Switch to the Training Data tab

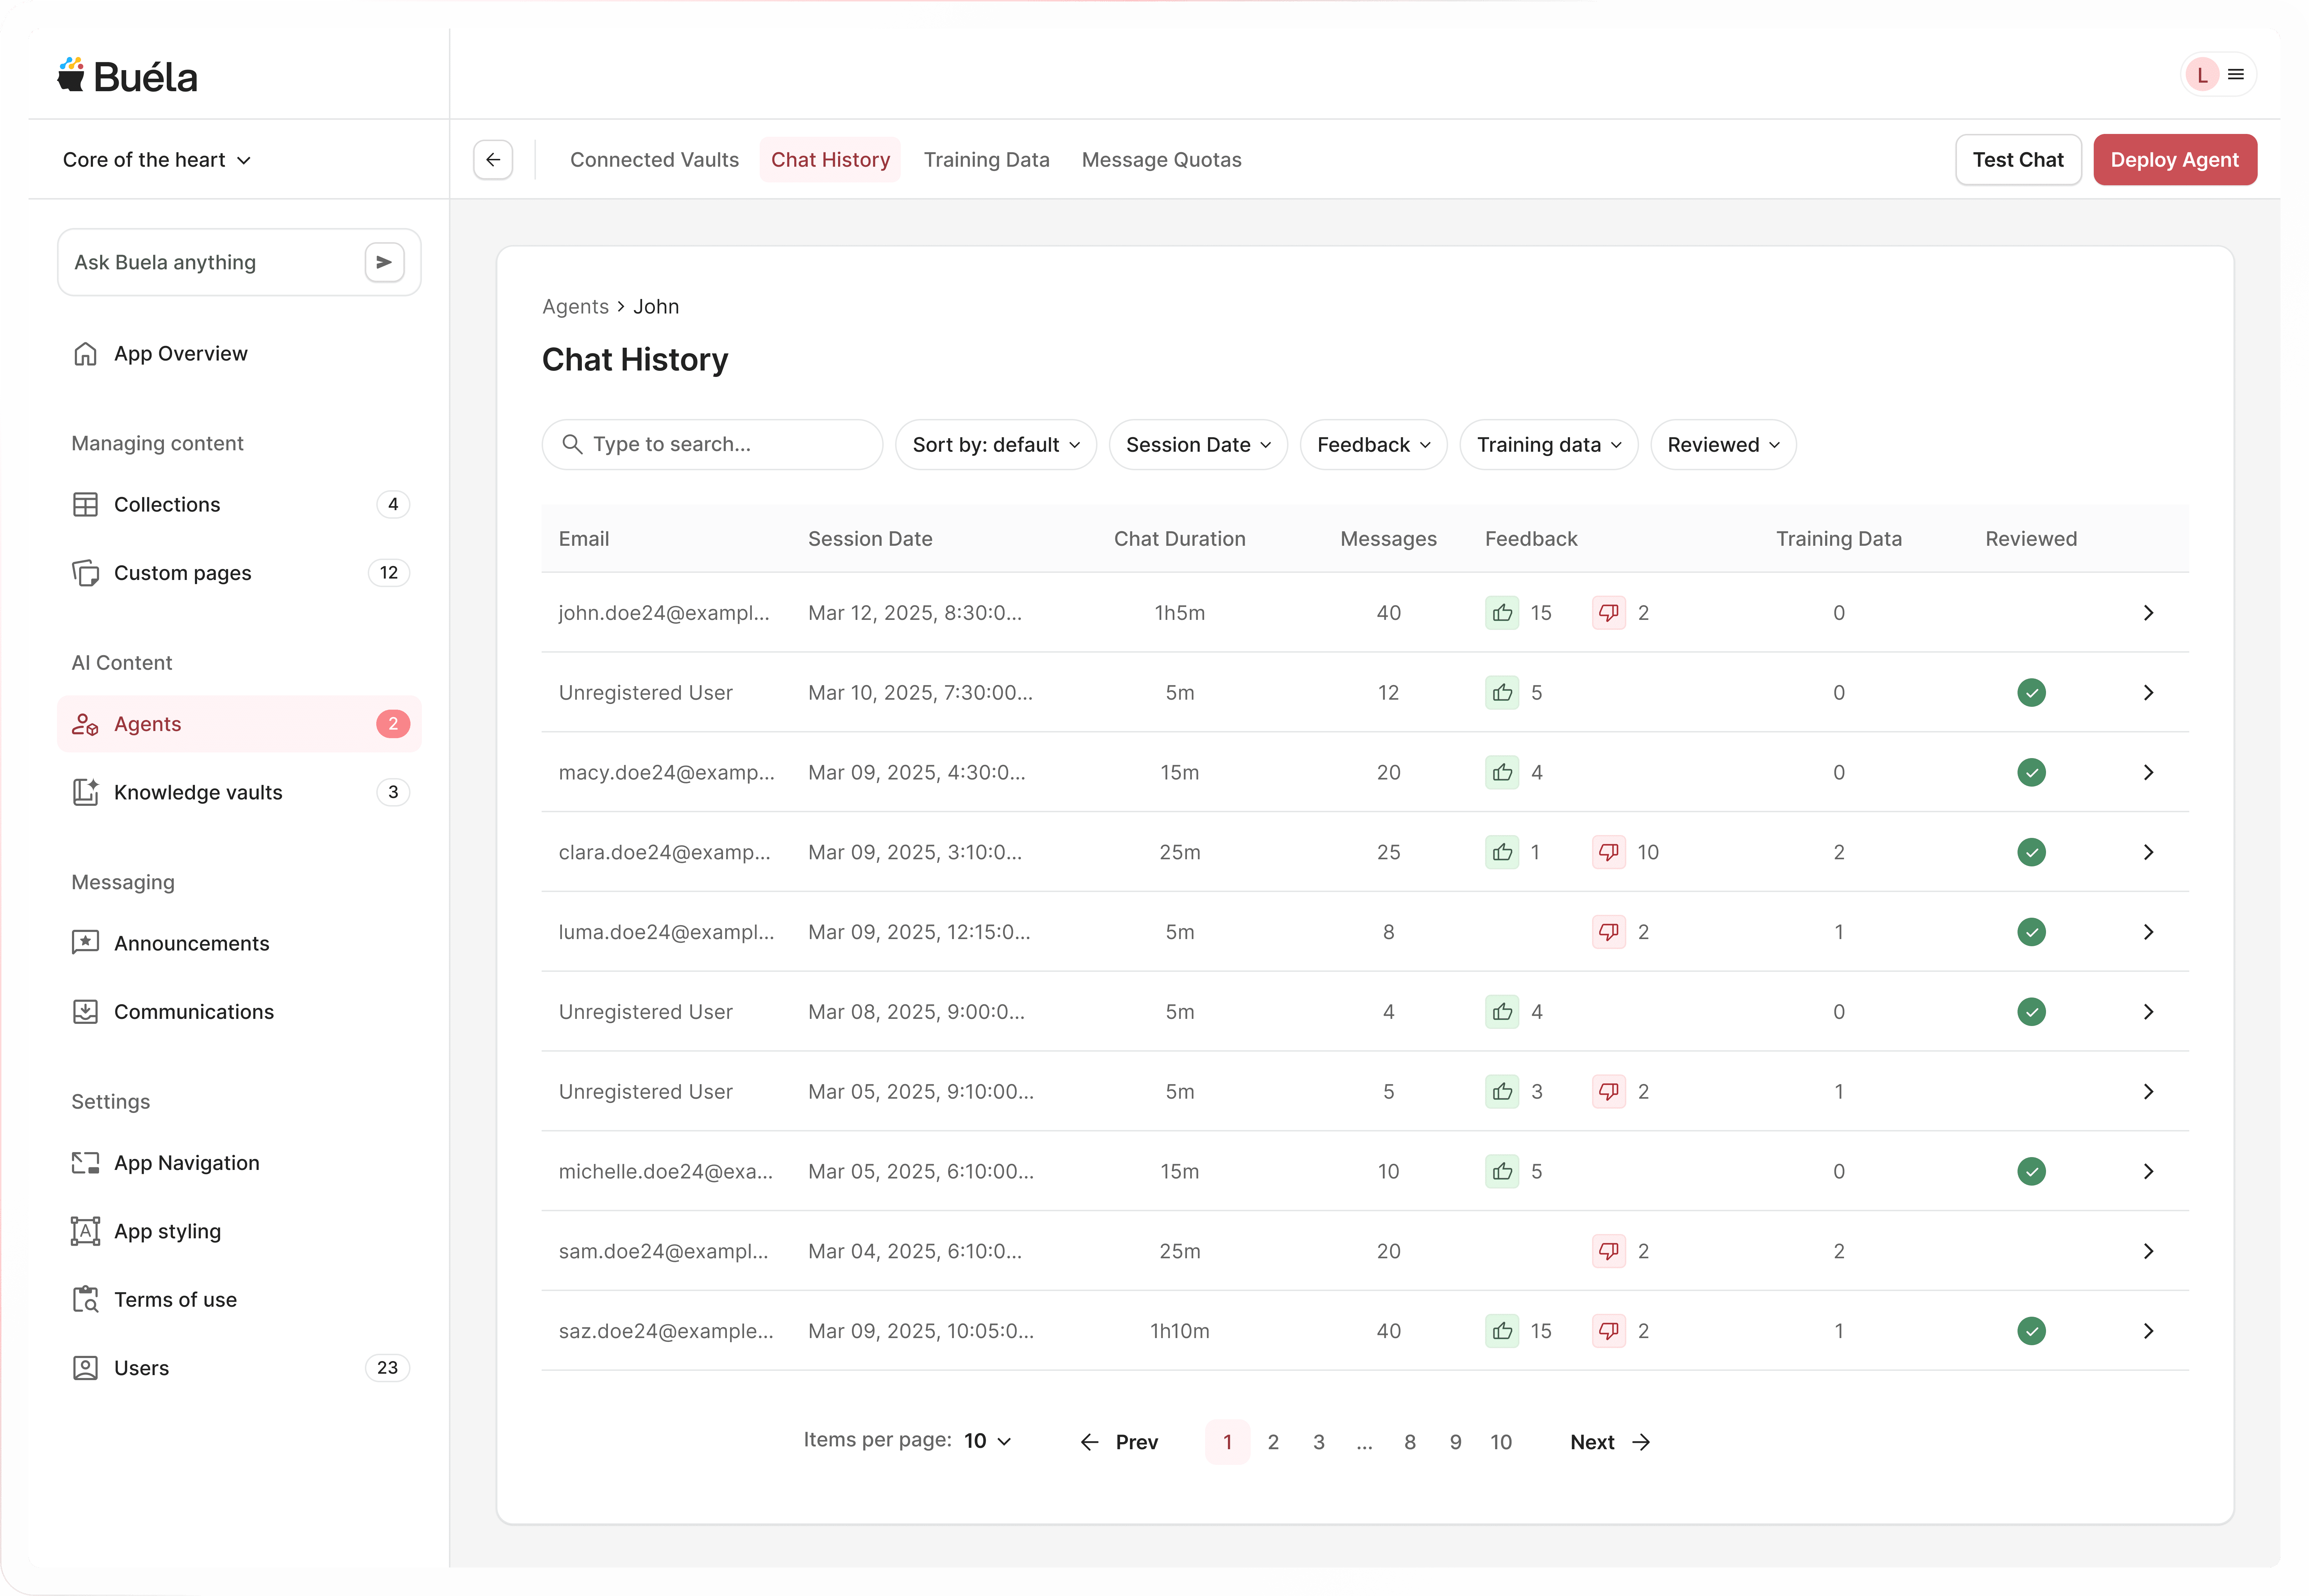point(986,160)
